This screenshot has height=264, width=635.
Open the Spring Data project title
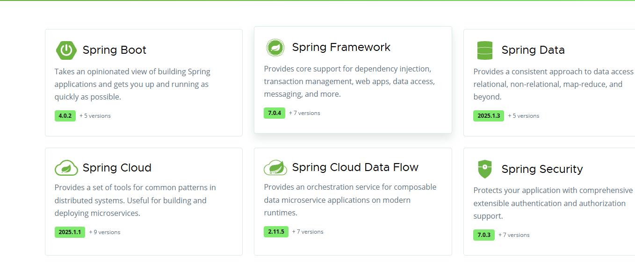(x=533, y=50)
